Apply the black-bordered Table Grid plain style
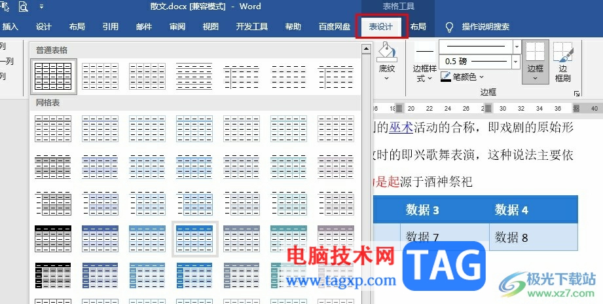Viewport: 603px width, 304px height. (53, 76)
